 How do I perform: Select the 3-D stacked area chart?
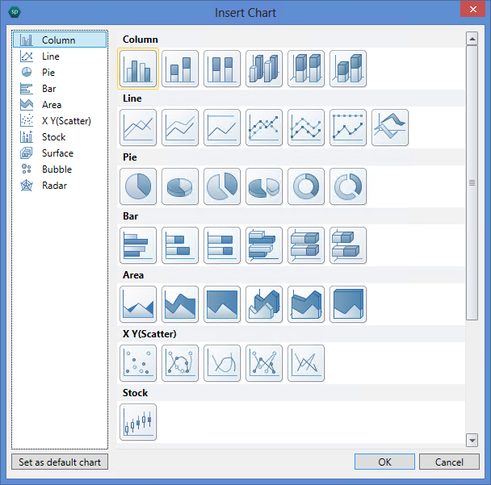tap(306, 304)
